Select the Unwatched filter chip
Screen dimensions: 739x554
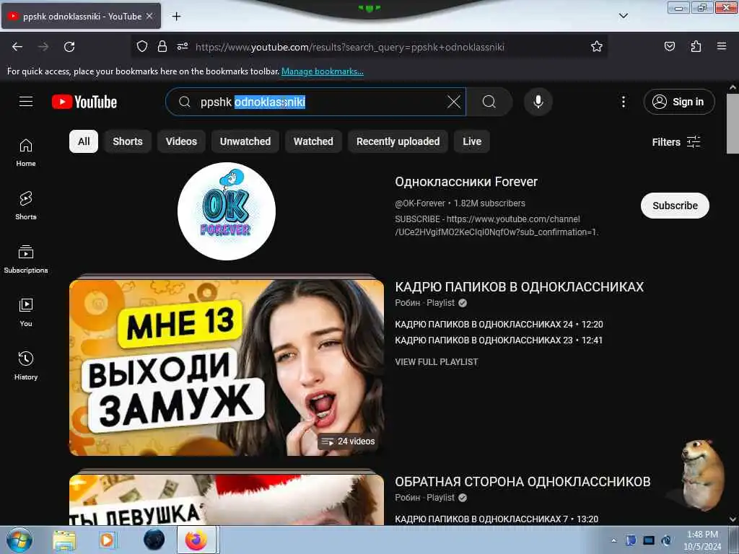click(x=245, y=141)
